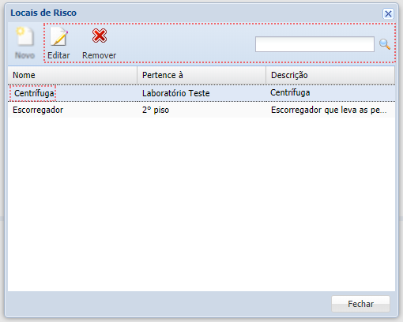This screenshot has height=322, width=403.
Task: Click the 2º piso cell
Action: pyautogui.click(x=156, y=110)
